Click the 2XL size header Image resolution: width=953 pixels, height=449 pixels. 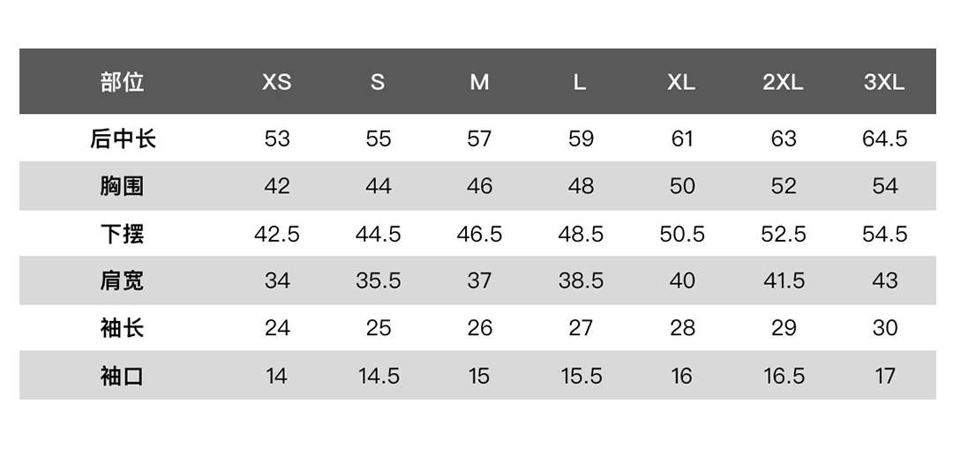pyautogui.click(x=783, y=82)
